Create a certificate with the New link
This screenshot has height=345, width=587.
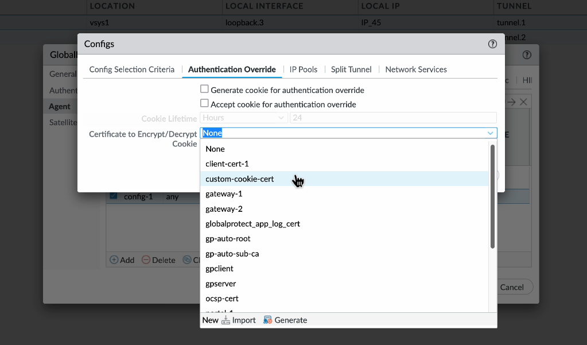pos(210,320)
